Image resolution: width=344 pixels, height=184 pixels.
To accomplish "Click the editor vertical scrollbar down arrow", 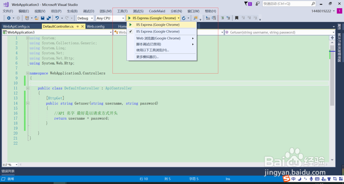I will (332, 160).
